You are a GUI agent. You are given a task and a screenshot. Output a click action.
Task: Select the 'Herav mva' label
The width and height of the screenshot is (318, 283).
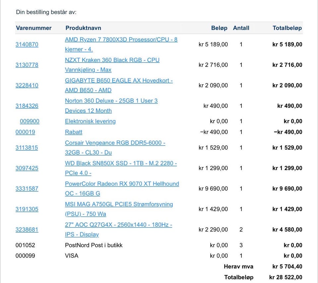tap(238, 266)
